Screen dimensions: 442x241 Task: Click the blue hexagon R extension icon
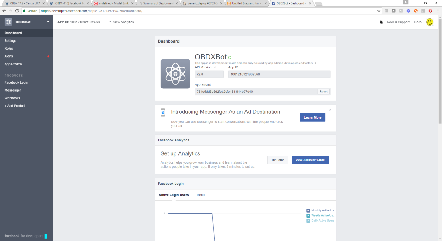coord(408,11)
